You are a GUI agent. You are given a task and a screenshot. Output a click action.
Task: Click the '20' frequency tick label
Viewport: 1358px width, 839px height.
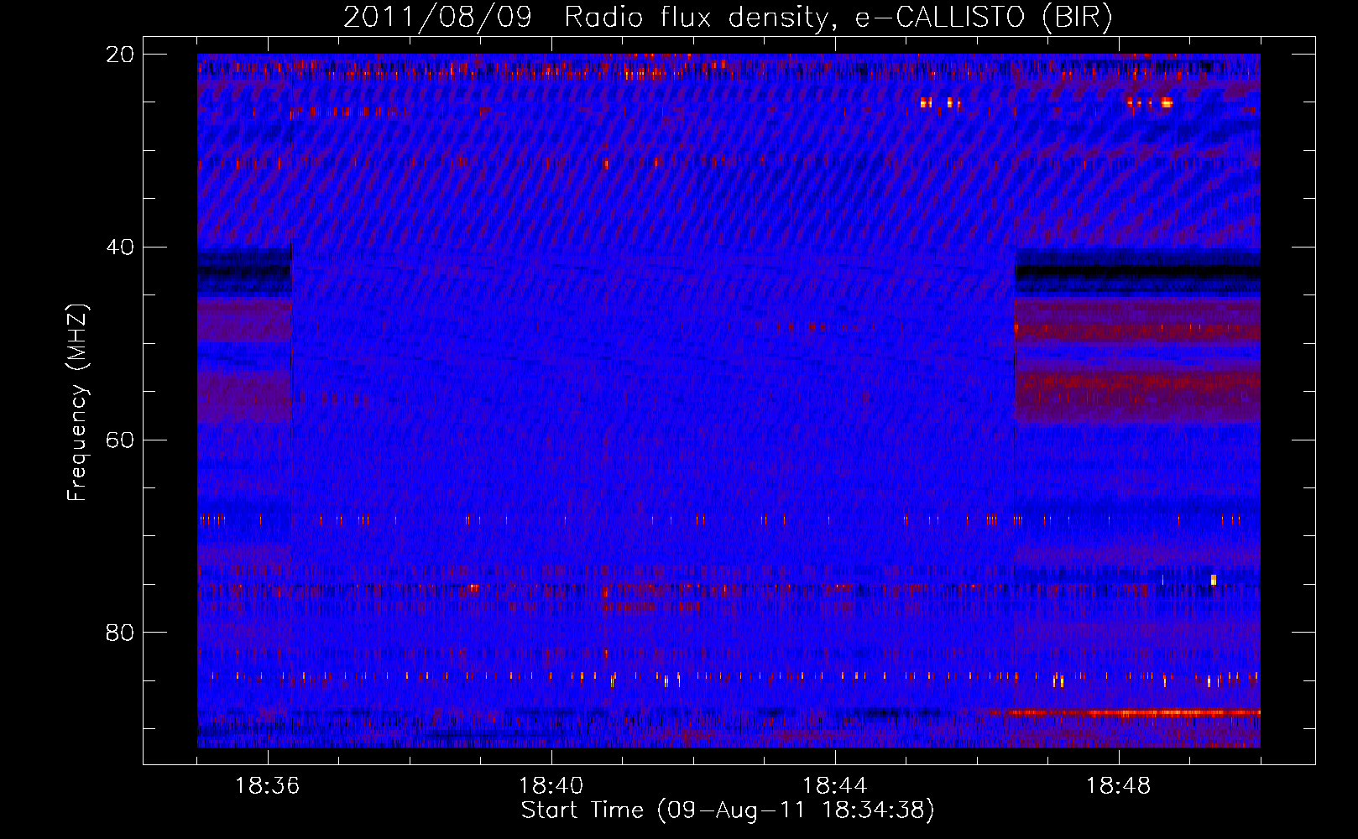coord(120,55)
